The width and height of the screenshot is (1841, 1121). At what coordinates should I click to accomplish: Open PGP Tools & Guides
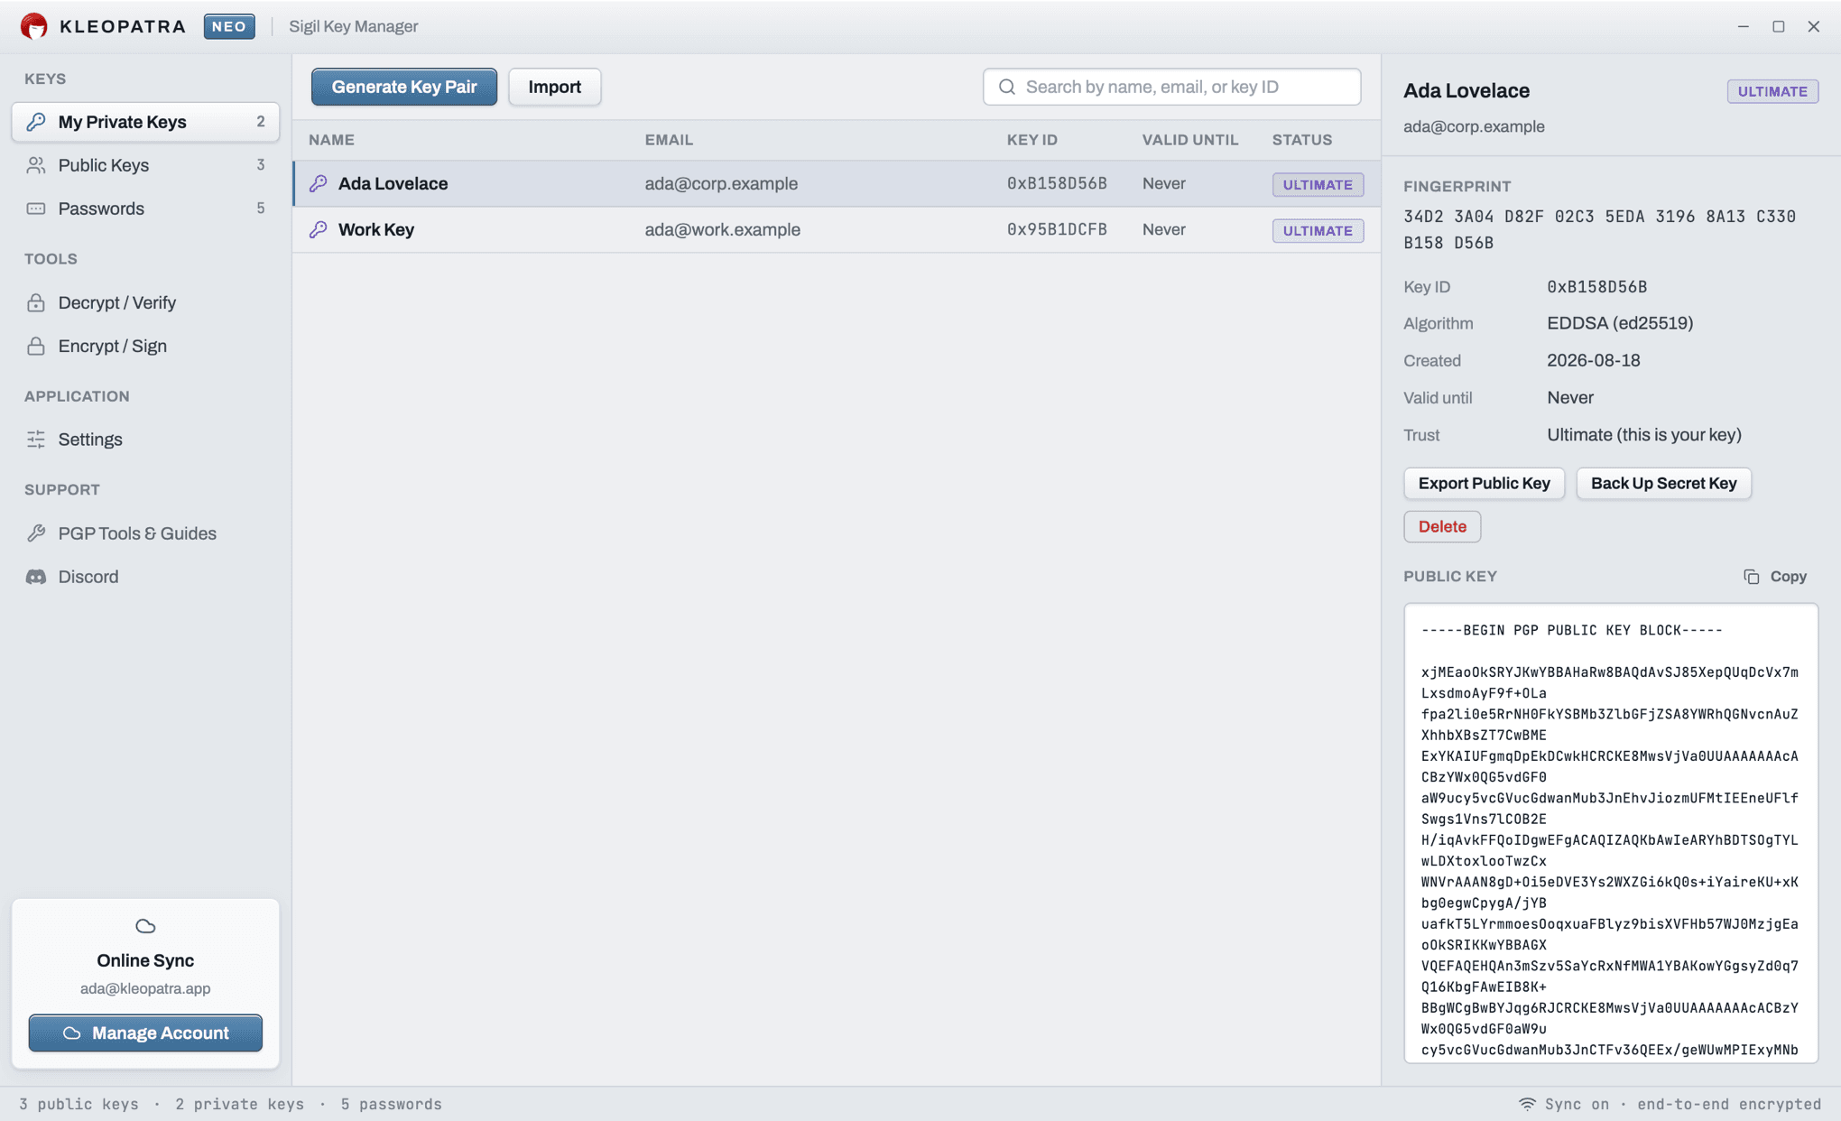coord(145,533)
